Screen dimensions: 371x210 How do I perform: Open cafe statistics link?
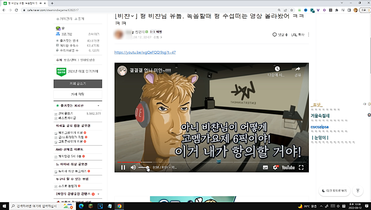pyautogui.click(x=79, y=19)
